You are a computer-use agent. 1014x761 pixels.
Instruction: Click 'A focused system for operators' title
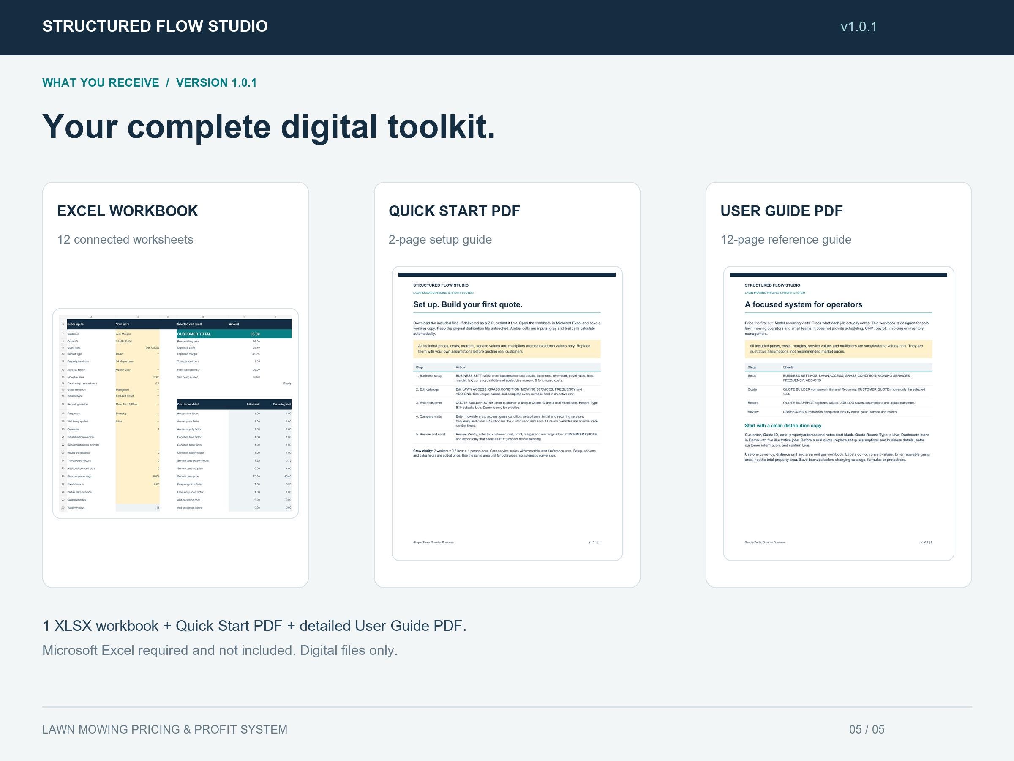tap(804, 304)
